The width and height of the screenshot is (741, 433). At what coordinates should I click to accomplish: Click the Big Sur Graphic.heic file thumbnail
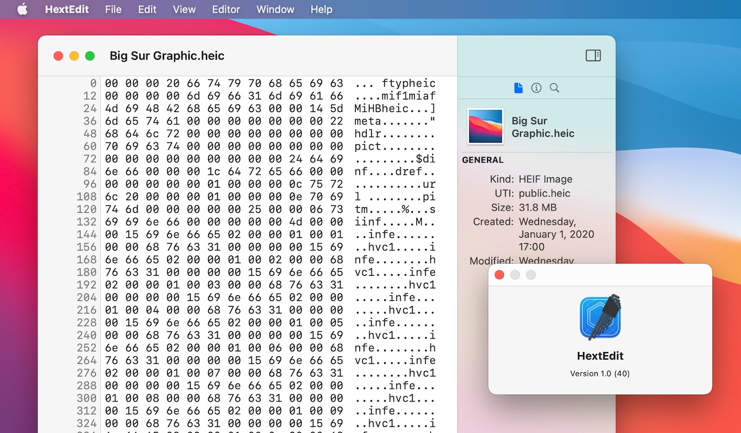[x=485, y=127]
